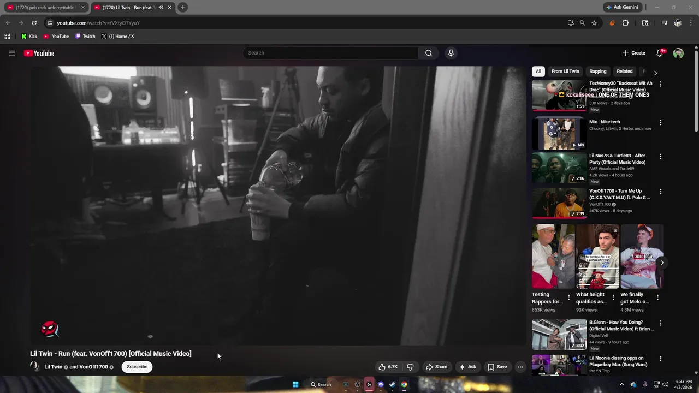Click the install app icon in address bar
This screenshot has height=393, width=699.
point(571,23)
